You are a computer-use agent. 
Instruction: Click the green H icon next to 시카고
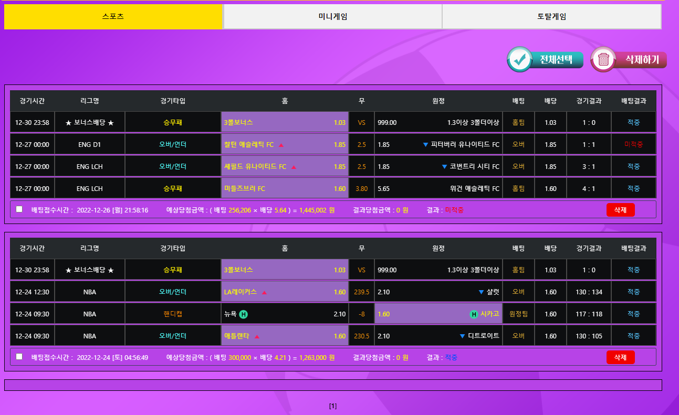pyautogui.click(x=474, y=314)
